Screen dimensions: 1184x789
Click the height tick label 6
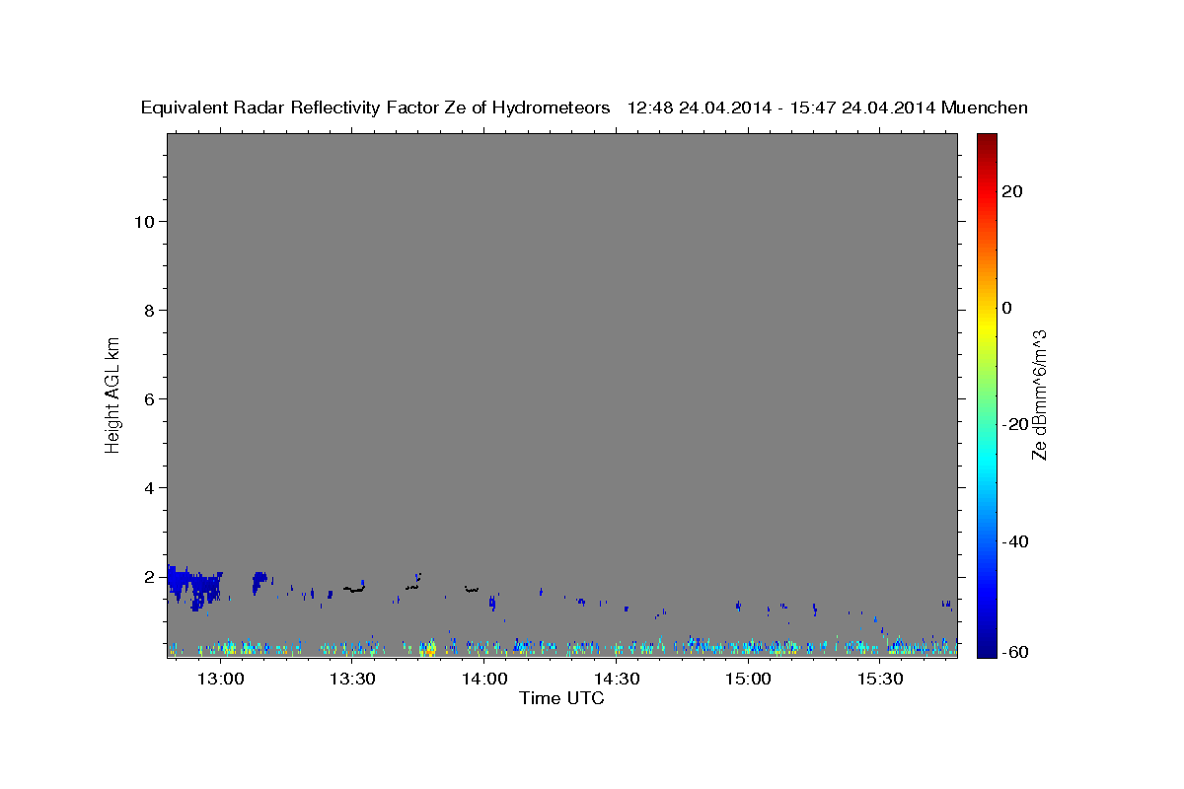150,398
